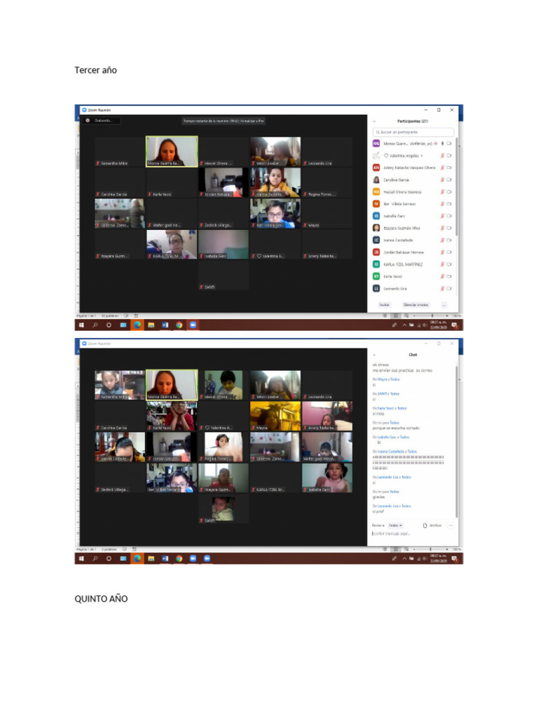Click the Invitar button
The width and height of the screenshot is (538, 718).
pos(385,305)
